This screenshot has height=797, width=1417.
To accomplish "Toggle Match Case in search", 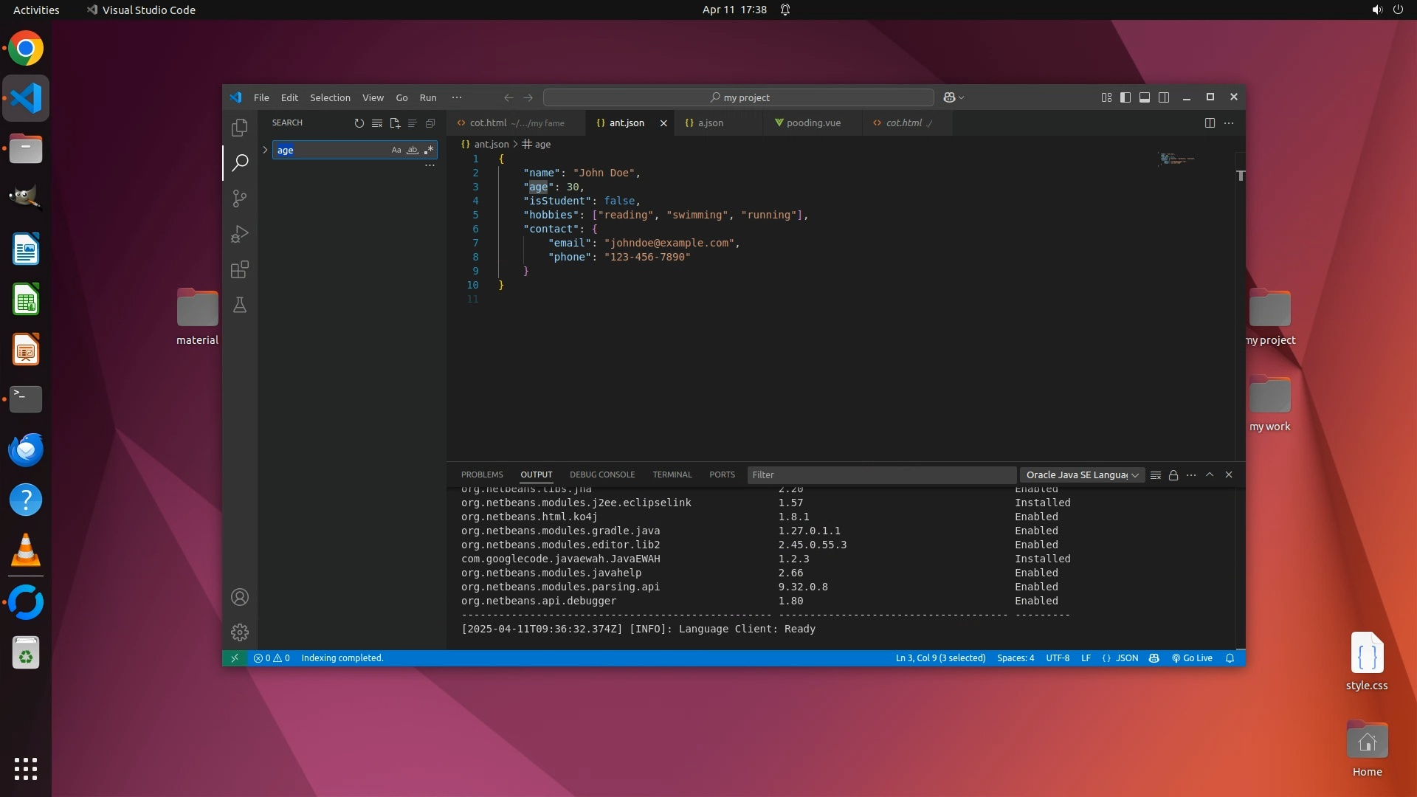I will pyautogui.click(x=396, y=151).
